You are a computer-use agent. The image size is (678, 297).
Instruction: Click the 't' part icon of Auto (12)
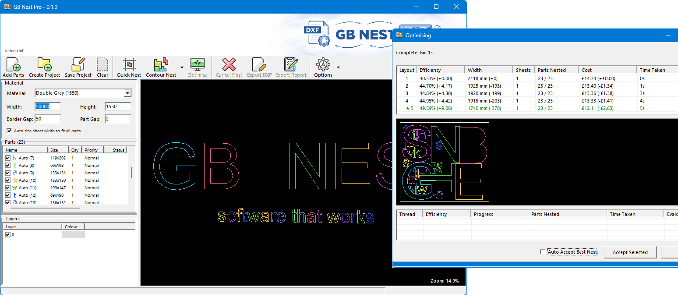14,195
